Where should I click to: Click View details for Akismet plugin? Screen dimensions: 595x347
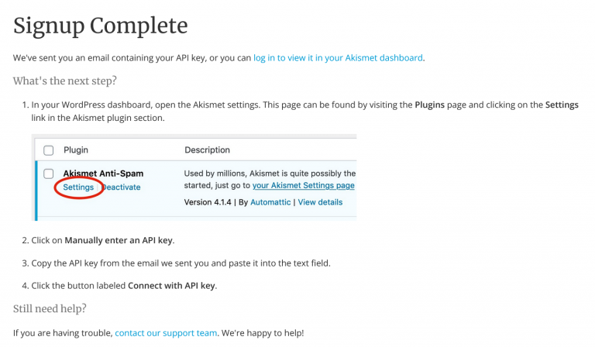pos(320,202)
